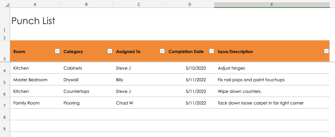
Task: Select the Steve J cell in row 4
Action: [x=139, y=68]
